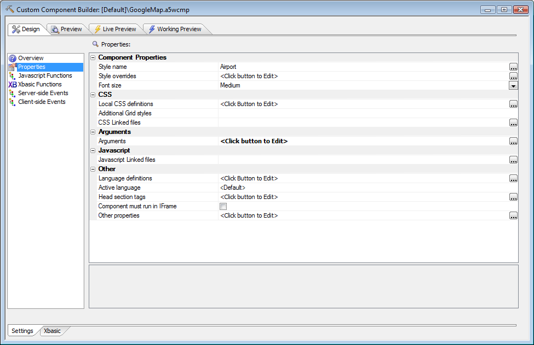Click the bold Arguments <Click button to Edit> value
The image size is (534, 345).
coord(254,142)
